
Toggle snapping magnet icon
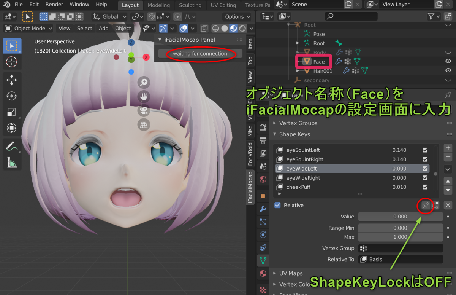152,17
